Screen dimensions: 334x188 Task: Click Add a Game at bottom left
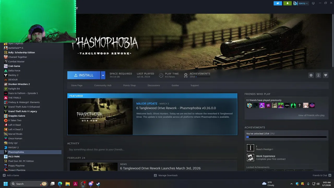coord(11,175)
